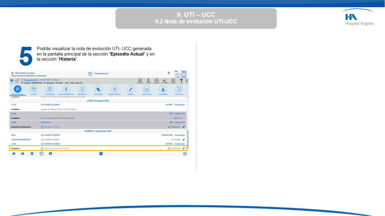This screenshot has height=216, width=385.
Task: Open the three-dots overflow menu
Action: point(187,81)
